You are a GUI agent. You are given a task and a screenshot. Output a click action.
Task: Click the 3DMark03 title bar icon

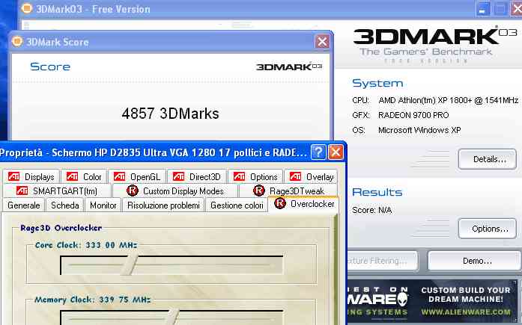coord(27,8)
